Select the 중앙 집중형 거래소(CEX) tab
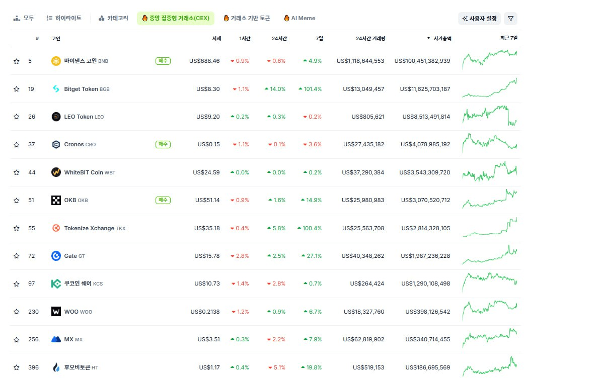This screenshot has height=380, width=595. point(175,18)
